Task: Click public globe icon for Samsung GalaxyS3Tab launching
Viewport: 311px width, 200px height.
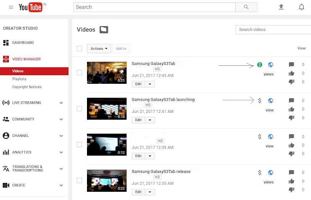Action: 271,101
